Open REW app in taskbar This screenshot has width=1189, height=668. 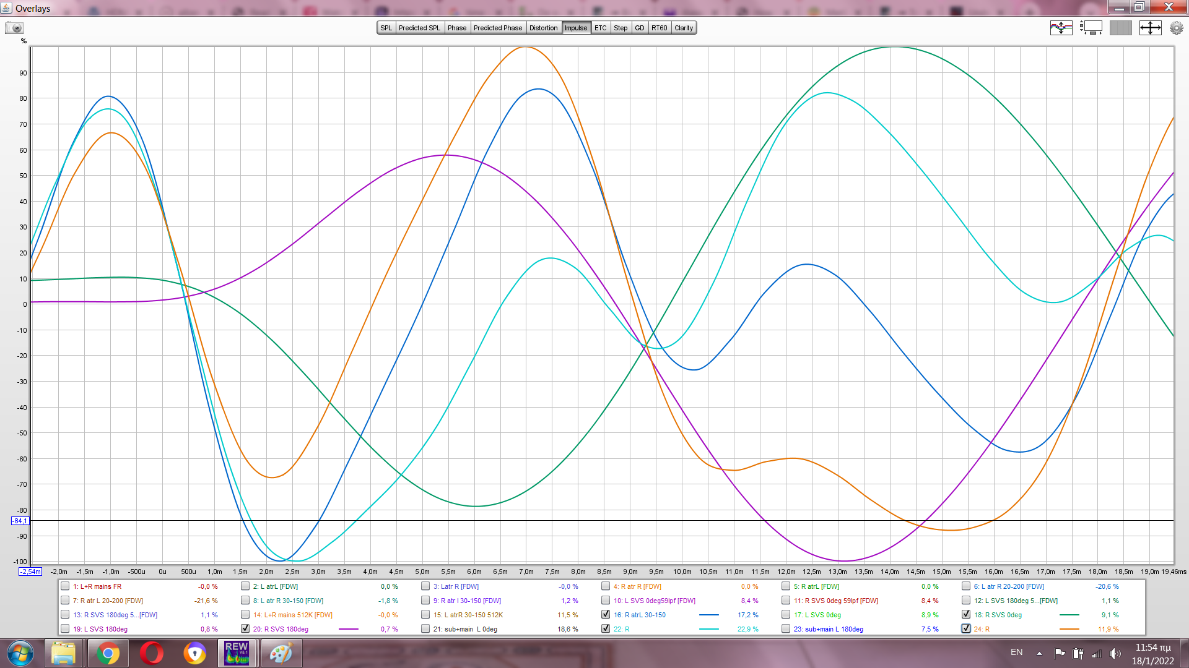coord(237,653)
